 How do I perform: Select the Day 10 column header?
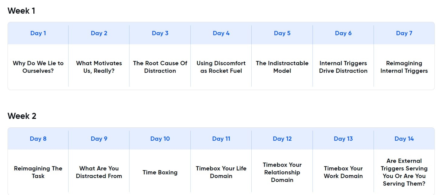[x=160, y=139]
